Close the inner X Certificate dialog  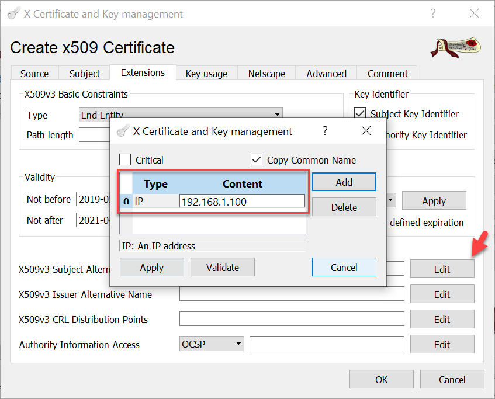[x=366, y=131]
